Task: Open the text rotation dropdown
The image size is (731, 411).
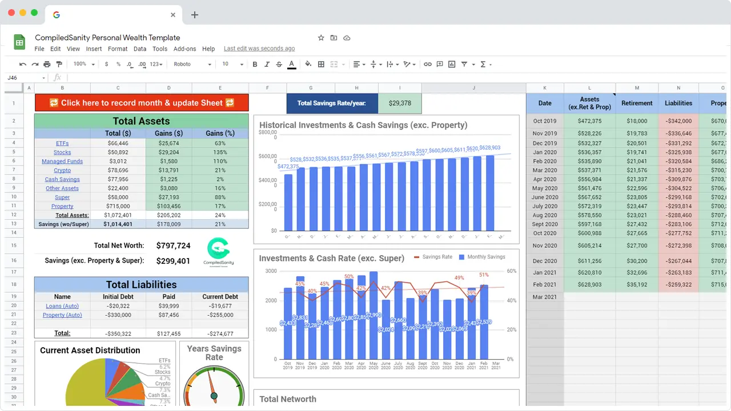Action: click(x=408, y=65)
